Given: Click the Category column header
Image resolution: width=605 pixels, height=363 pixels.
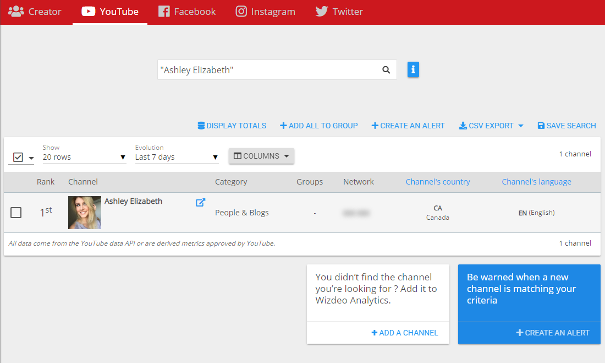Looking at the screenshot, I should click(231, 182).
